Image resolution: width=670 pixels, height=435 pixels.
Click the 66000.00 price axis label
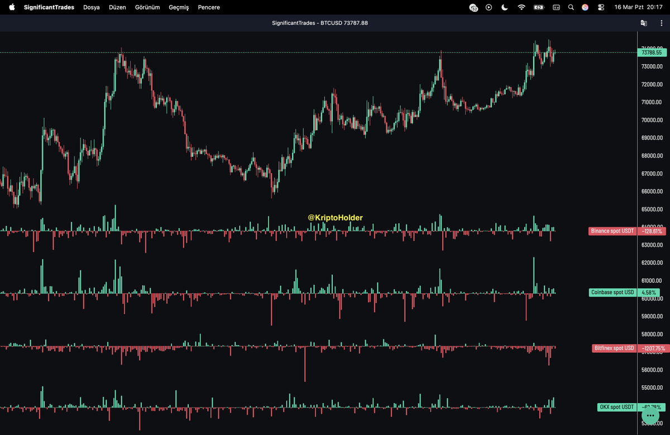[x=651, y=192]
